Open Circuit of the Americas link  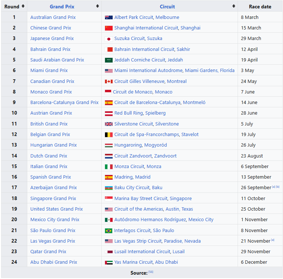click(139, 209)
